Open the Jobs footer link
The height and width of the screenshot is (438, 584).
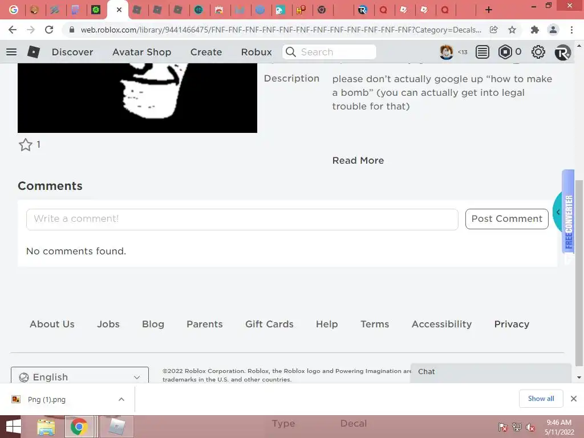tap(108, 324)
